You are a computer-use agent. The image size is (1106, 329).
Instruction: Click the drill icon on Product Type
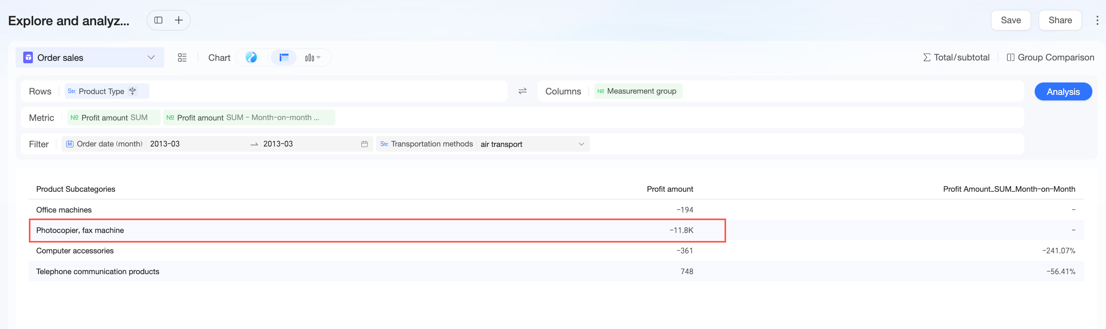133,91
